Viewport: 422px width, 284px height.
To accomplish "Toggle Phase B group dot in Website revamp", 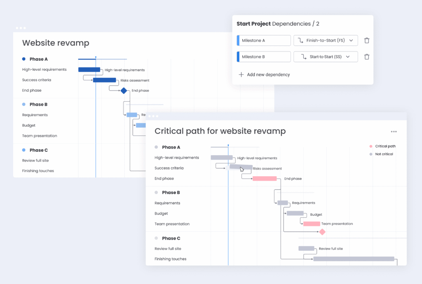I will click(24, 105).
